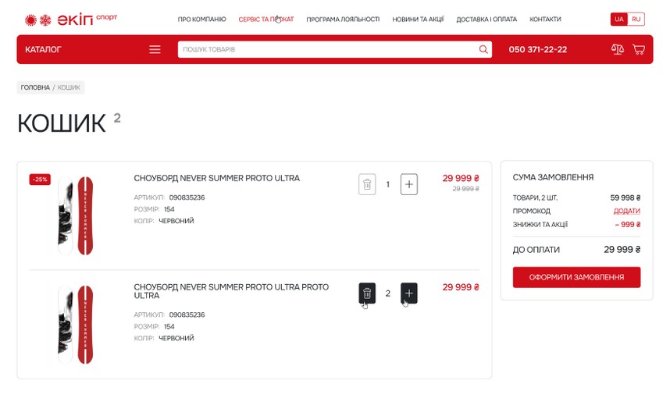Increase quantity of second snowboard item
670x409 pixels.
pos(409,293)
